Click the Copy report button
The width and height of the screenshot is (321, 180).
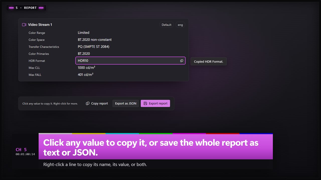[97, 103]
